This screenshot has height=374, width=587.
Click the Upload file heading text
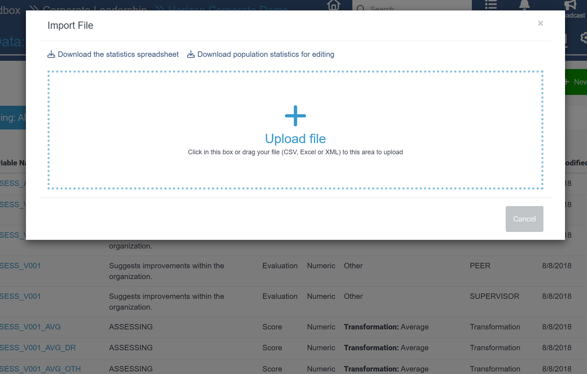pyautogui.click(x=295, y=139)
